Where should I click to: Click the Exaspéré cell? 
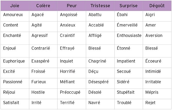[40, 61]
